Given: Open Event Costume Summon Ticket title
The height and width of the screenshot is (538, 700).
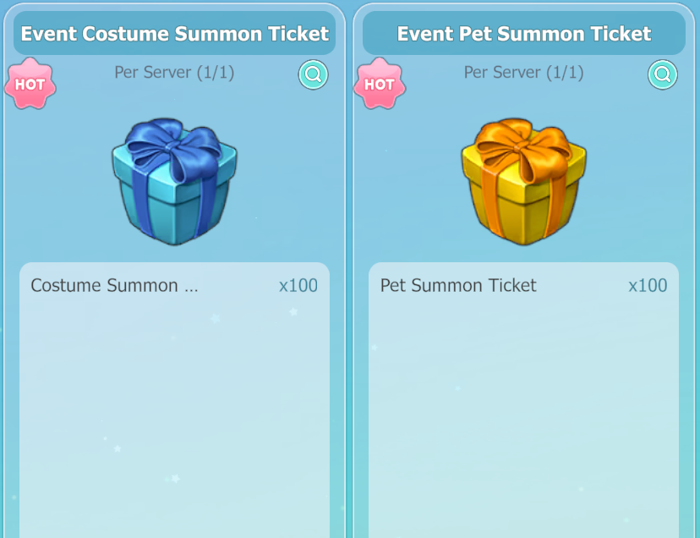Looking at the screenshot, I should click(x=174, y=34).
